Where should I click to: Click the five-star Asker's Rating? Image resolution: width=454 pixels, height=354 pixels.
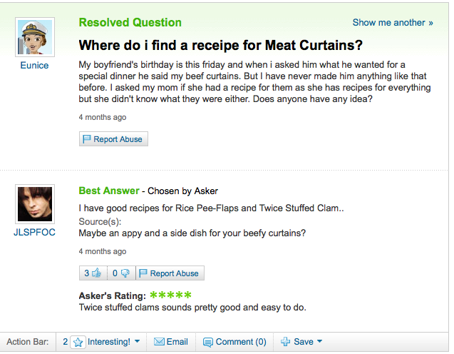coord(170,295)
